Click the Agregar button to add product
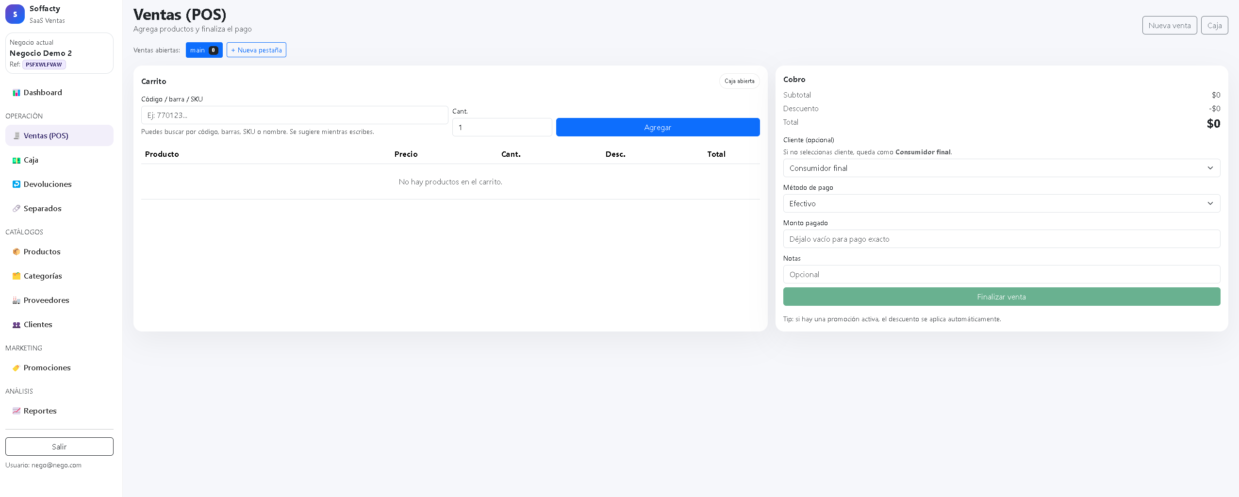The width and height of the screenshot is (1239, 497). tap(657, 127)
